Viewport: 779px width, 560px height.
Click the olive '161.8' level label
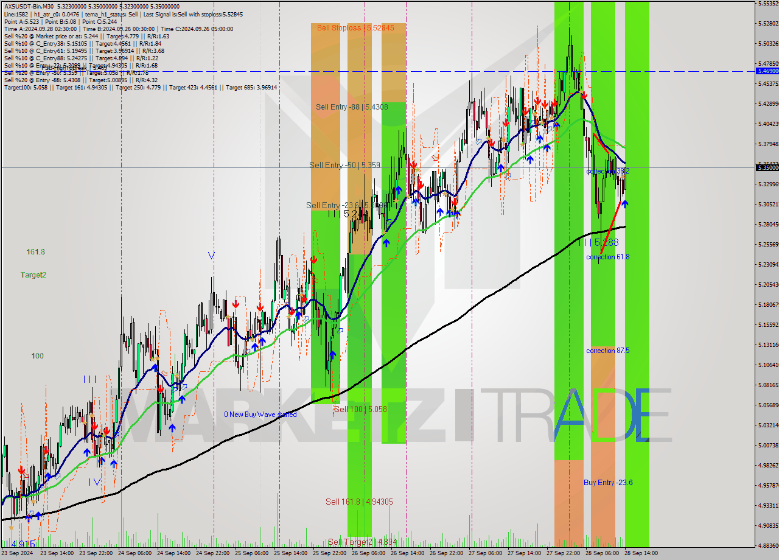point(35,252)
